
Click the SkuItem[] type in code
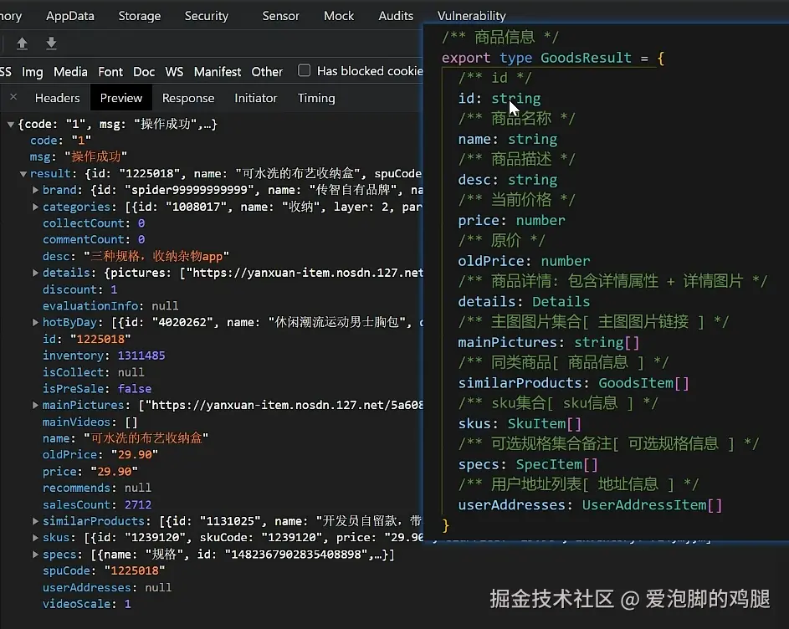(545, 424)
